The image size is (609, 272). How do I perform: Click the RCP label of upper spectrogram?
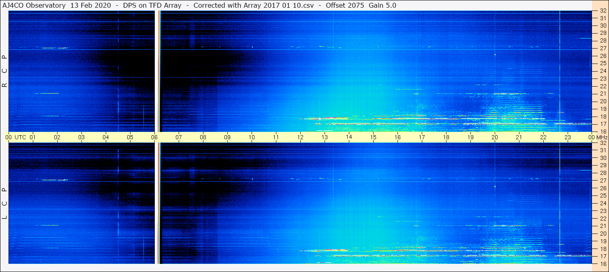pos(4,71)
